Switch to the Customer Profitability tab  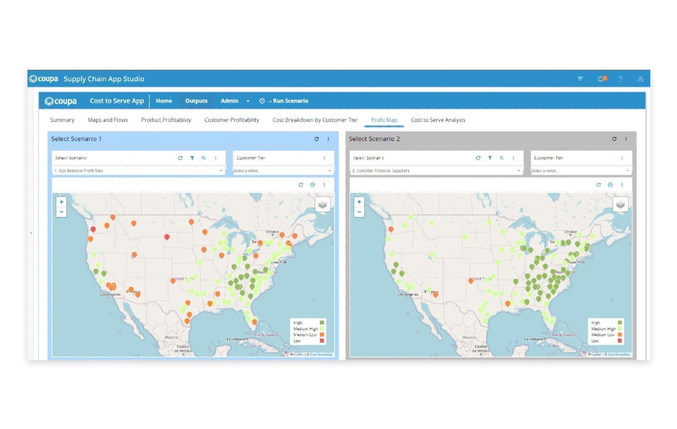click(x=232, y=120)
